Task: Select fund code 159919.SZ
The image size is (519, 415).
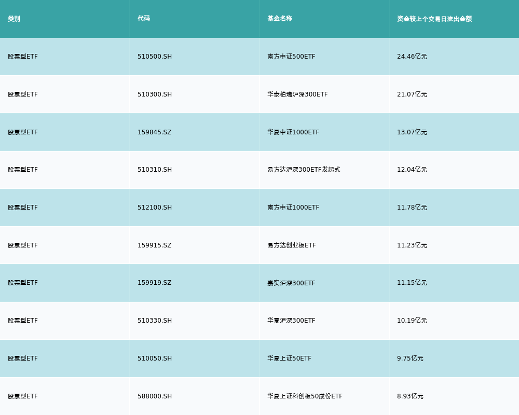Action: 155,283
